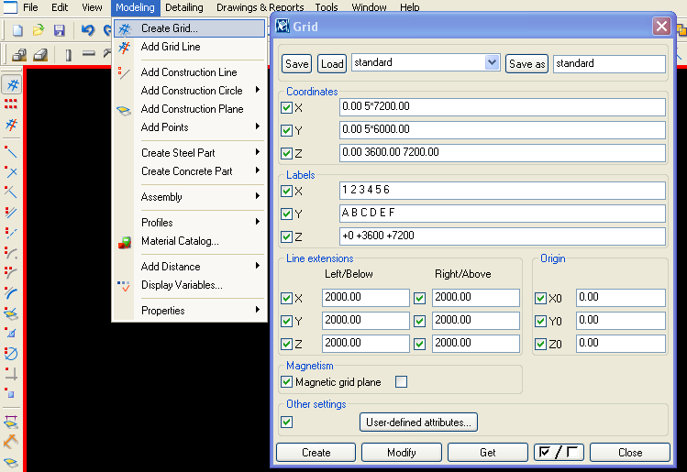Uncheck the Labels Y checkbox

286,214
